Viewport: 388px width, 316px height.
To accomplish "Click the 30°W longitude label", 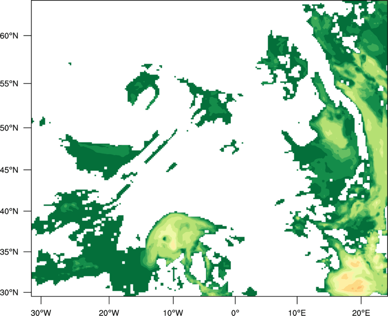I will coord(41,313).
